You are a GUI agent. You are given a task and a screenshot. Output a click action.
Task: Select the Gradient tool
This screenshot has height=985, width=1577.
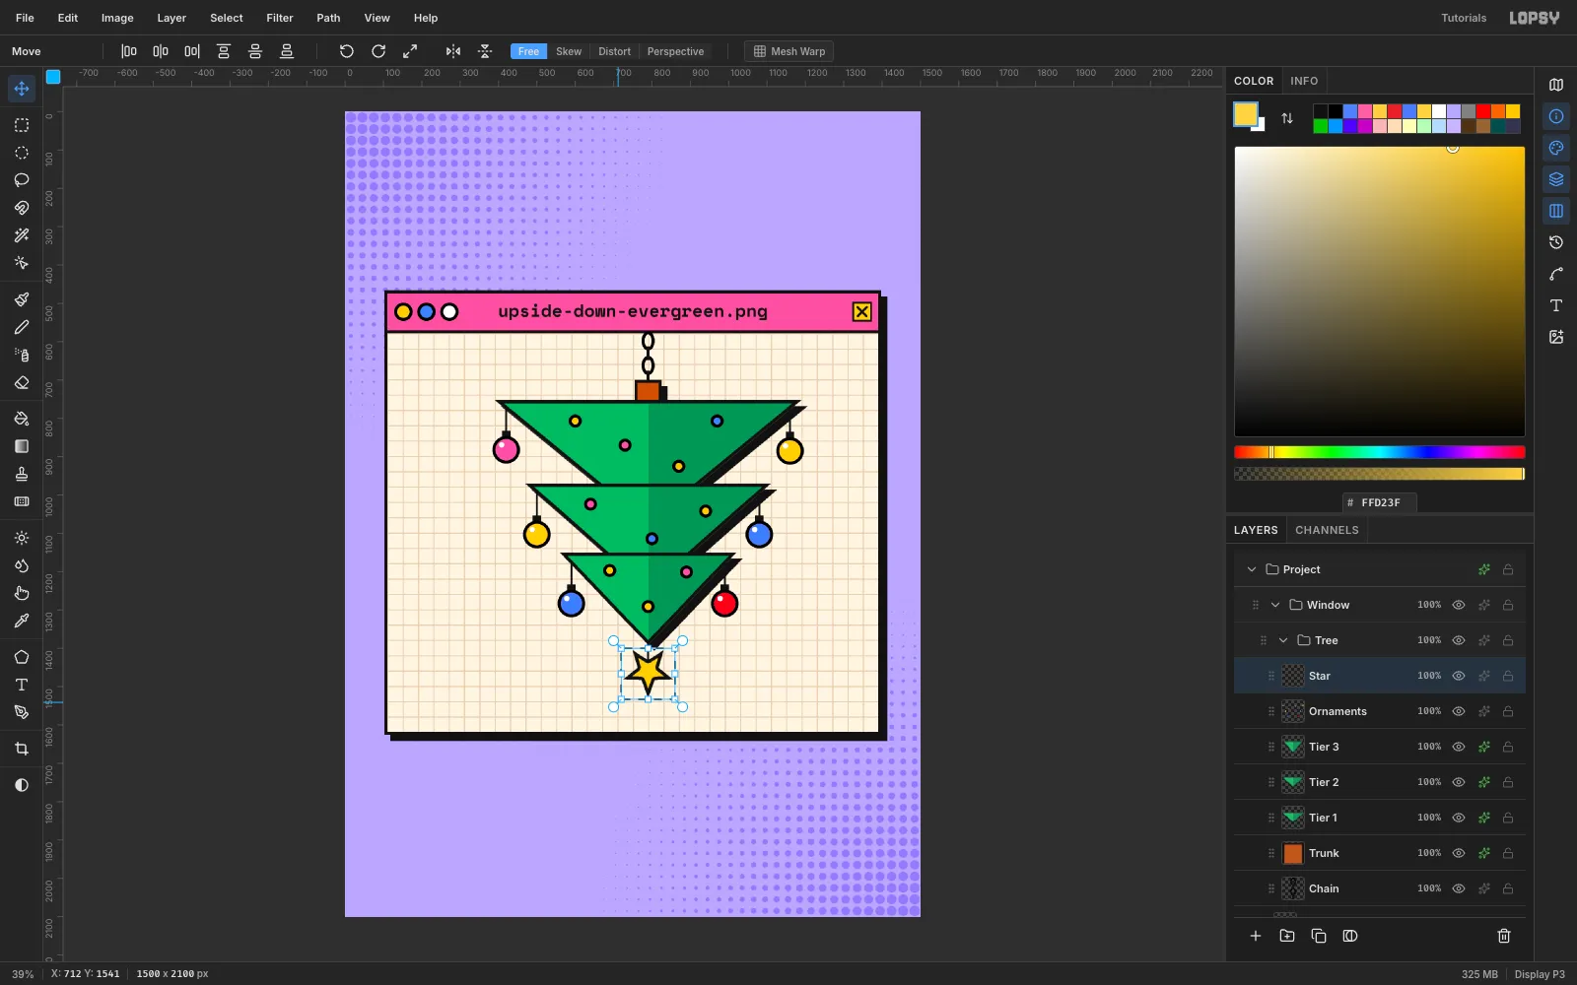22,446
